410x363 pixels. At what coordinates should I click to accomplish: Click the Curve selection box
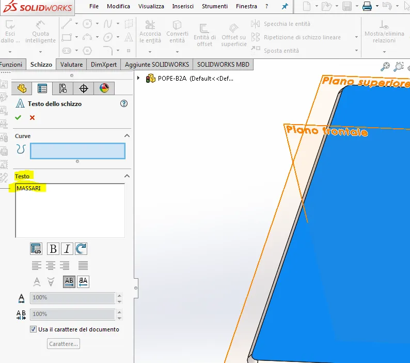(x=77, y=151)
